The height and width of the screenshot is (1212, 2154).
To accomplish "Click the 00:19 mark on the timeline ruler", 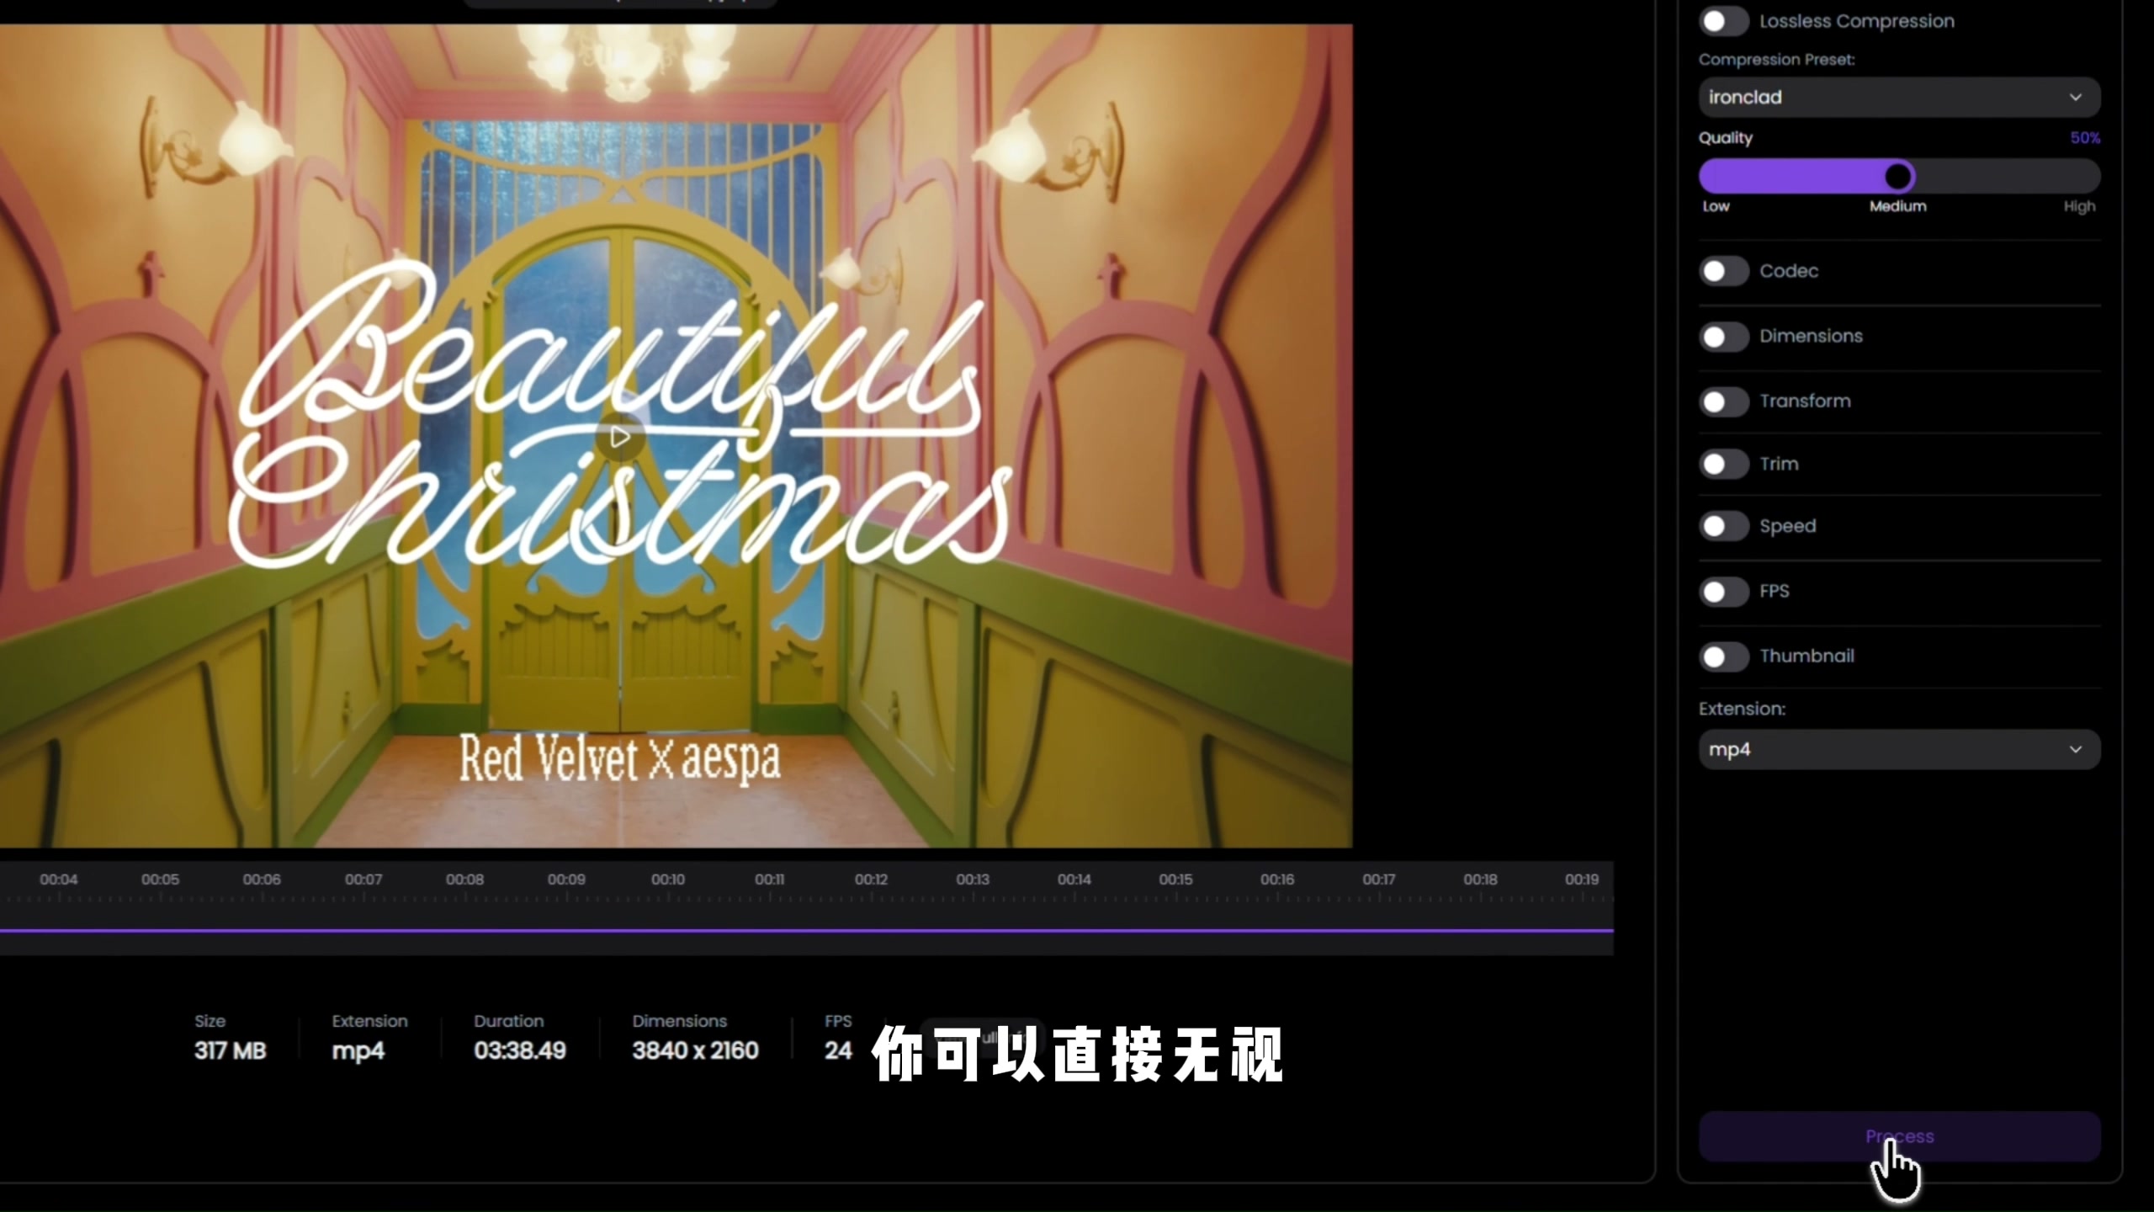I will (1581, 880).
